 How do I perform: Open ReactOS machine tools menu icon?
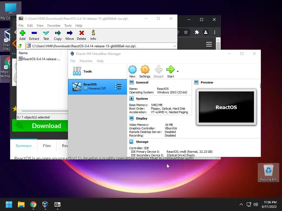118,87
